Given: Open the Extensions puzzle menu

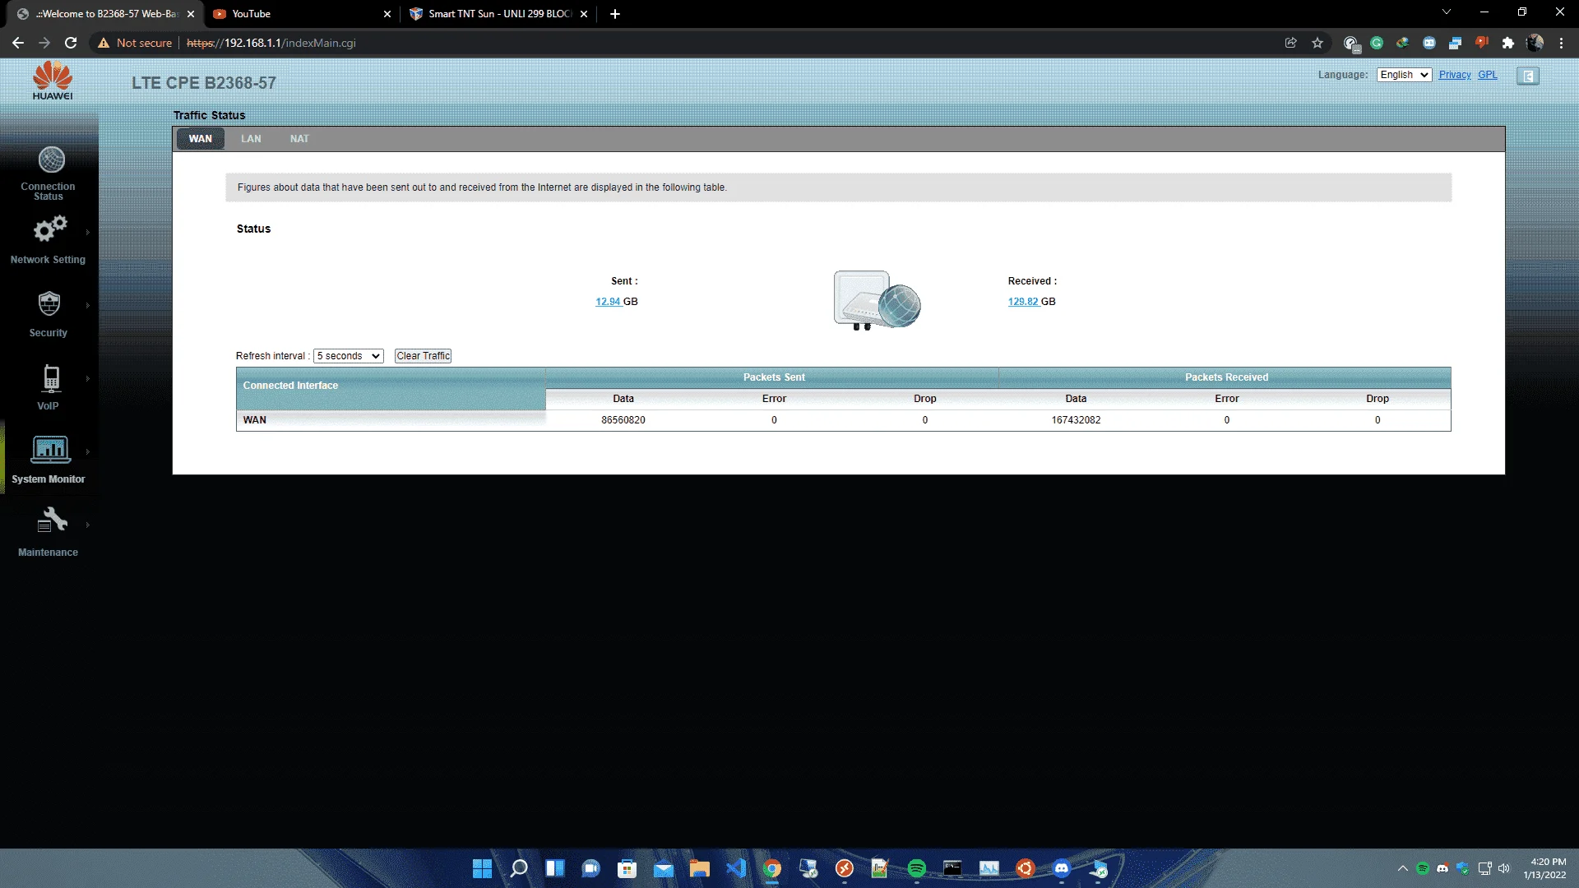Looking at the screenshot, I should point(1507,43).
